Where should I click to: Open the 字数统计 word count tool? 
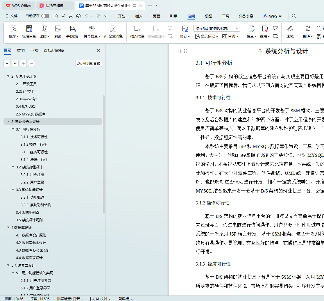point(73,29)
